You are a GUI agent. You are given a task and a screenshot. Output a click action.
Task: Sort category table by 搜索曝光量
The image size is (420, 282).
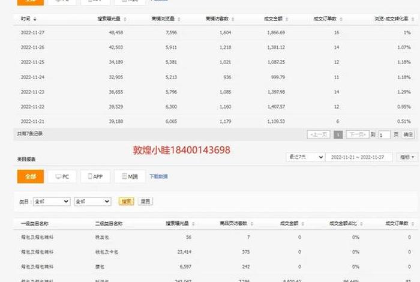click(x=193, y=224)
